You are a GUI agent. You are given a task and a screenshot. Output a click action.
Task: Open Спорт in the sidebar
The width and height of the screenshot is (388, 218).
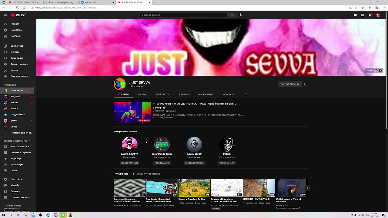(17, 170)
